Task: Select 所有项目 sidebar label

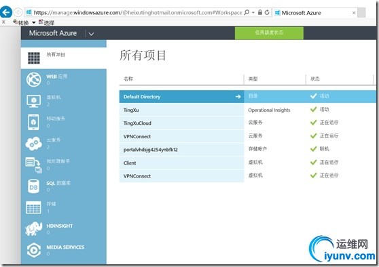Action: [x=56, y=54]
